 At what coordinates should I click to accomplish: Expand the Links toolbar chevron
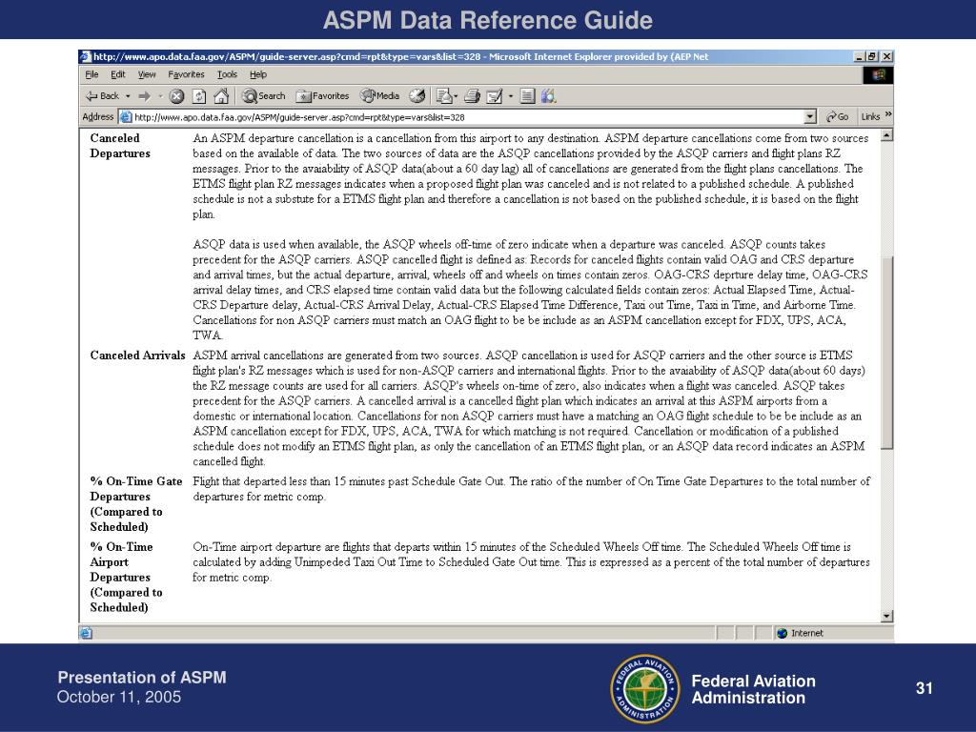click(888, 116)
